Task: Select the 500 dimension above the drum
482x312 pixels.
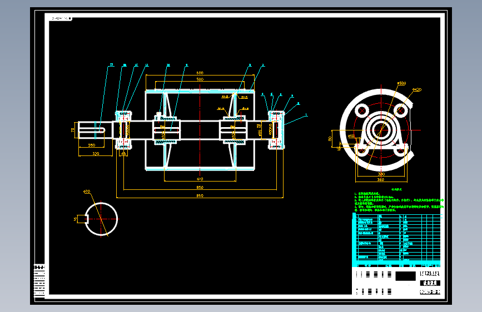Action: 200,79
